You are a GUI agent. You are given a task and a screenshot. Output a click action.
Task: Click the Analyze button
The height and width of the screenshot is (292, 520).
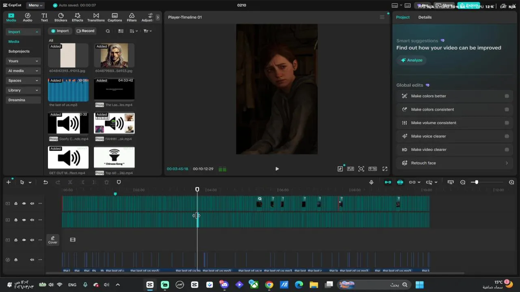pos(412,60)
